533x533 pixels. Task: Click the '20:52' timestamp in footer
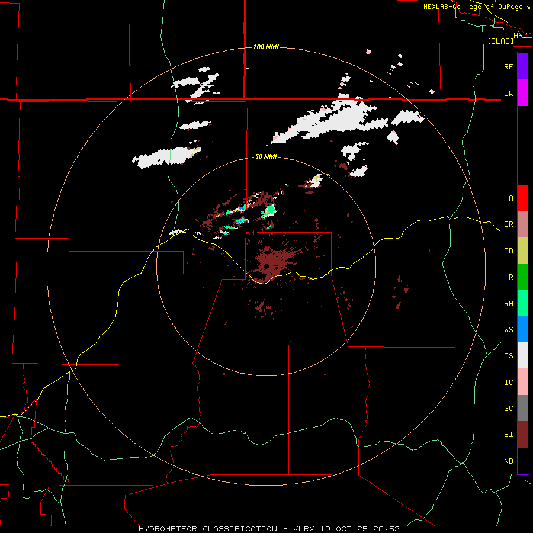tap(386, 529)
